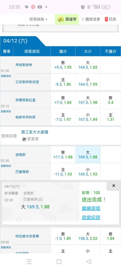The image size is (121, 270).
Task: Open the 遊戲紀錄 link
Action: (91, 217)
